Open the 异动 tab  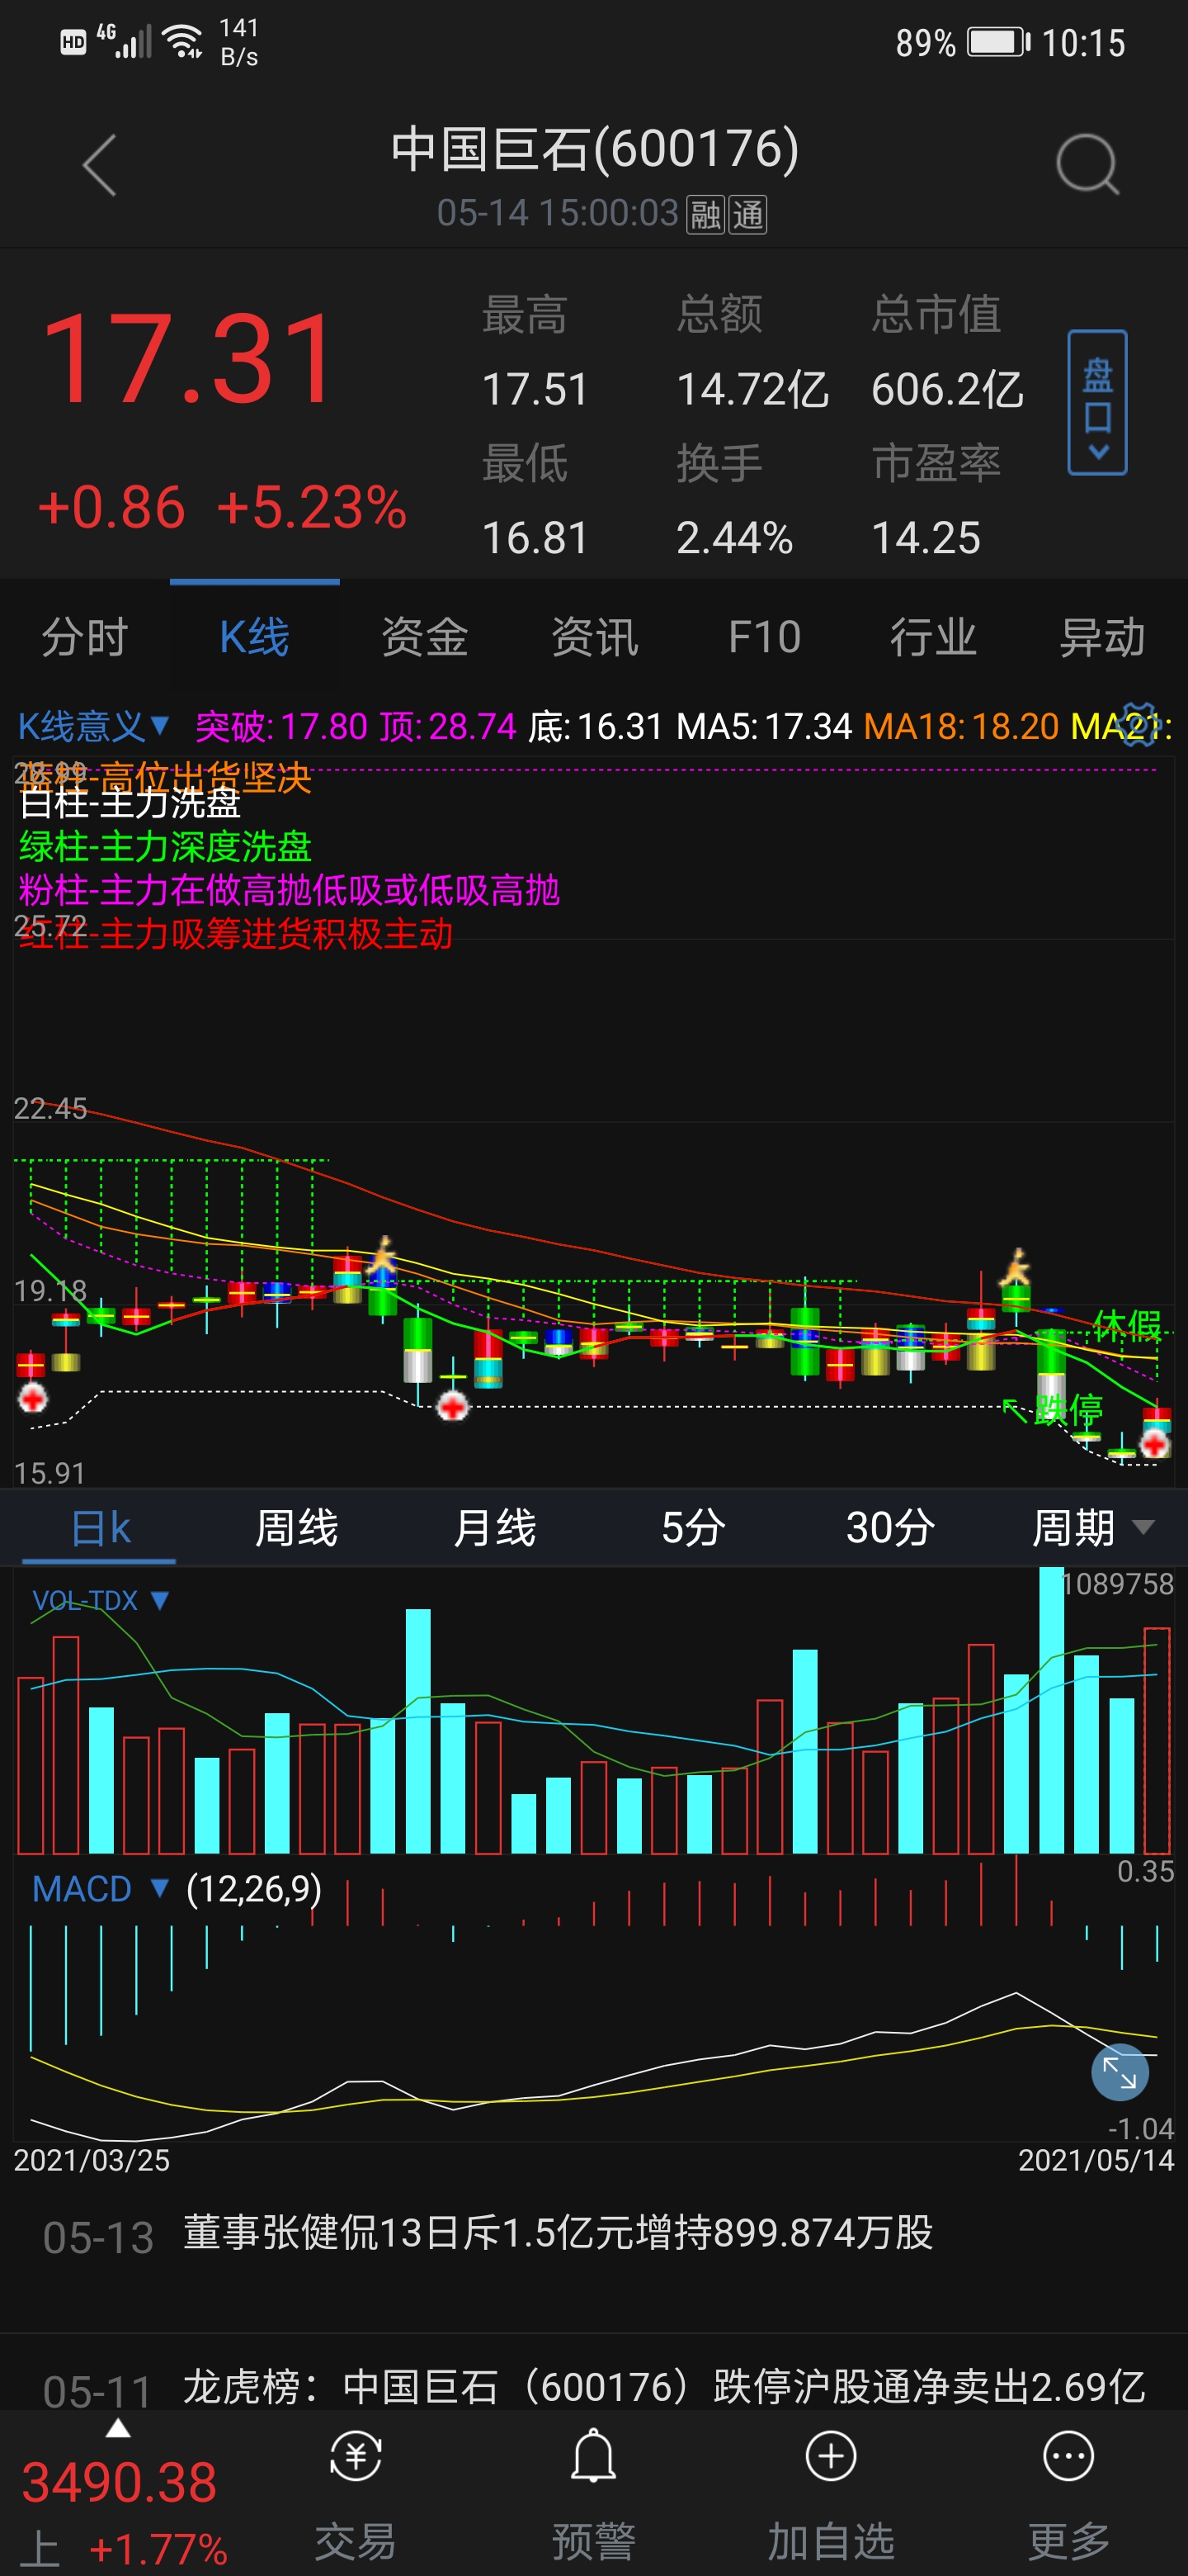click(1102, 637)
